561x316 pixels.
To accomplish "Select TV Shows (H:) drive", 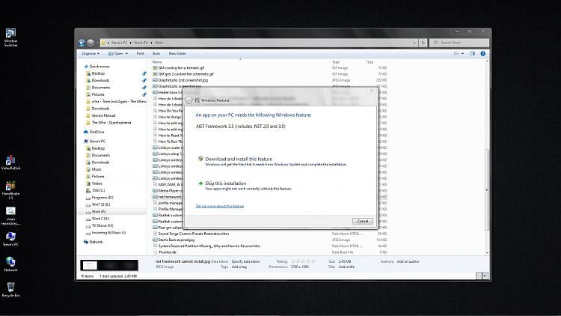I will pos(102,225).
